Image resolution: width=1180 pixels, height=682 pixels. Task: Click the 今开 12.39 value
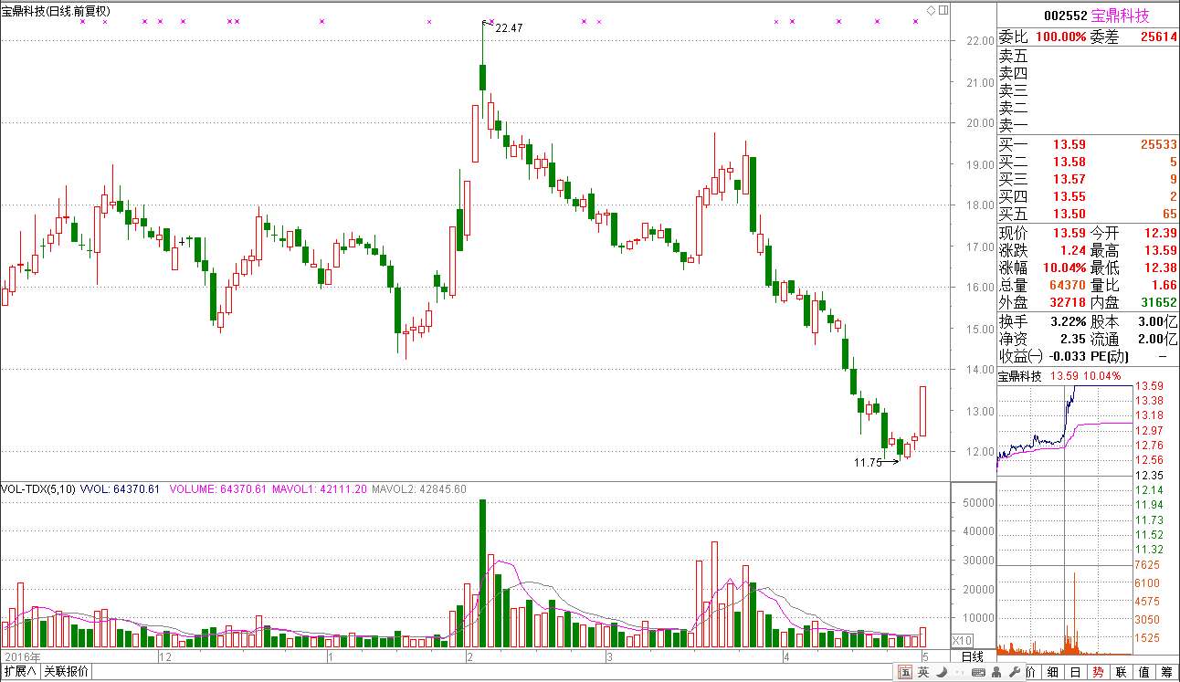click(x=1161, y=234)
